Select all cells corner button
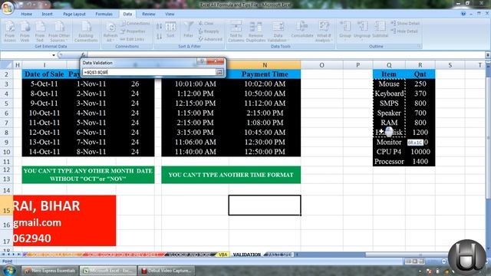Viewport: 491px width, 276px height. pyautogui.click(x=6, y=64)
